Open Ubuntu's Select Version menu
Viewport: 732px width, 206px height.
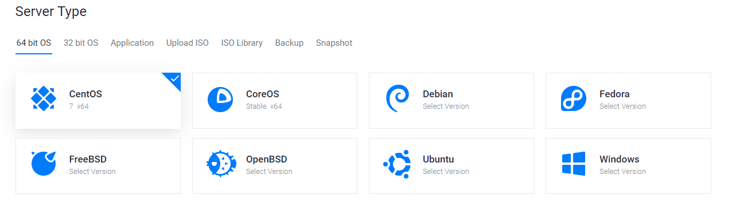[x=446, y=172]
